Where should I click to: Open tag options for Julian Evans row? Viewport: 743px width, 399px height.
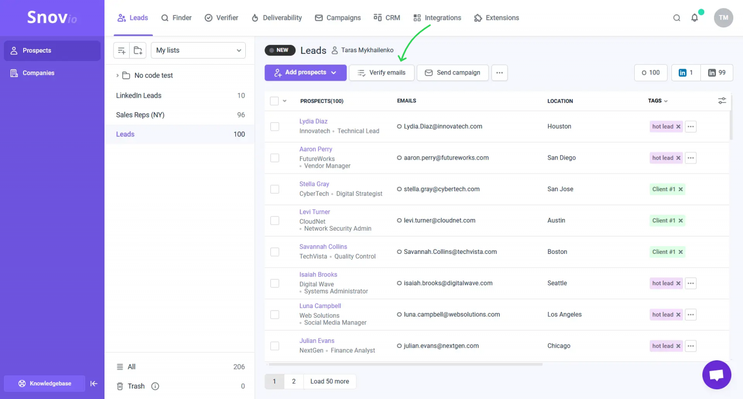pyautogui.click(x=691, y=346)
